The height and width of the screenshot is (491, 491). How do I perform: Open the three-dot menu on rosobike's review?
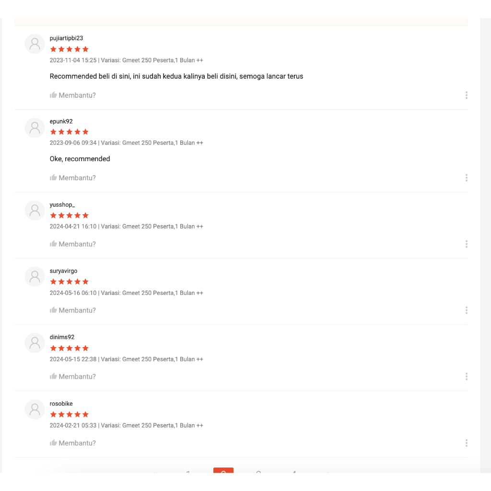click(x=466, y=443)
